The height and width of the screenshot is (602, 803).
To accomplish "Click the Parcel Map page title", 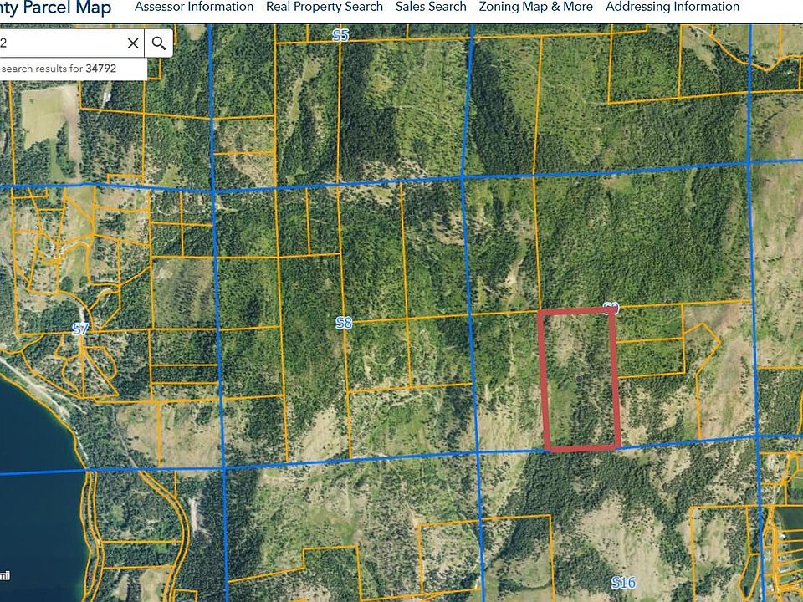I will [55, 8].
